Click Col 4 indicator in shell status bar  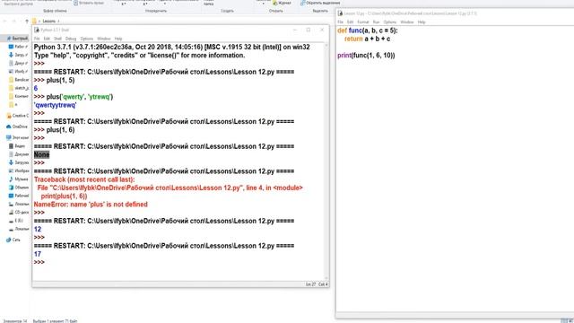click(323, 284)
